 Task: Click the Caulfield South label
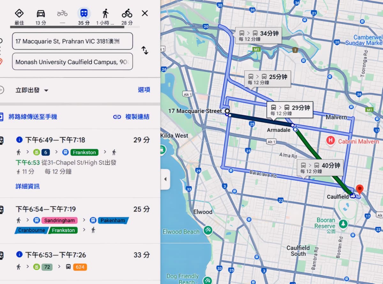[298, 251]
